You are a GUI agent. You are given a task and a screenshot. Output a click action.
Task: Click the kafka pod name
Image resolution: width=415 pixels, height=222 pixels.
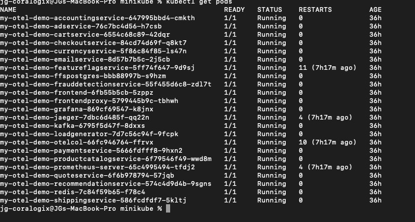point(72,126)
